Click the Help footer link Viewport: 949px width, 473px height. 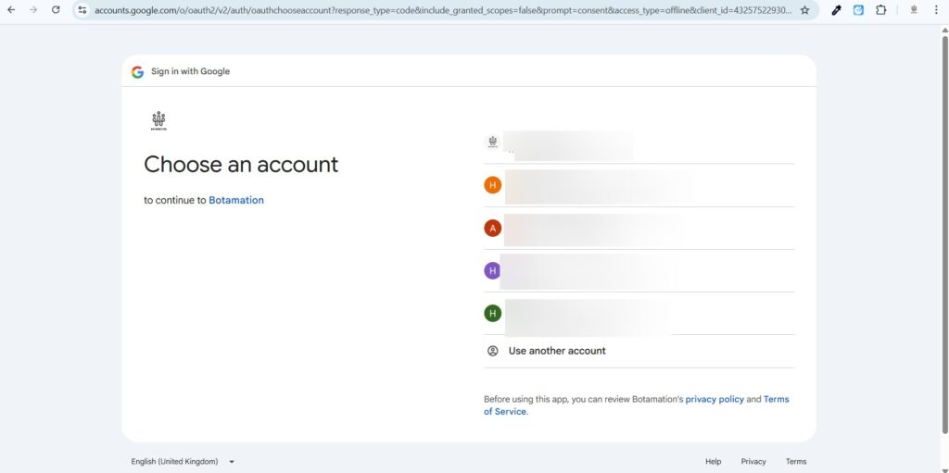tap(713, 461)
